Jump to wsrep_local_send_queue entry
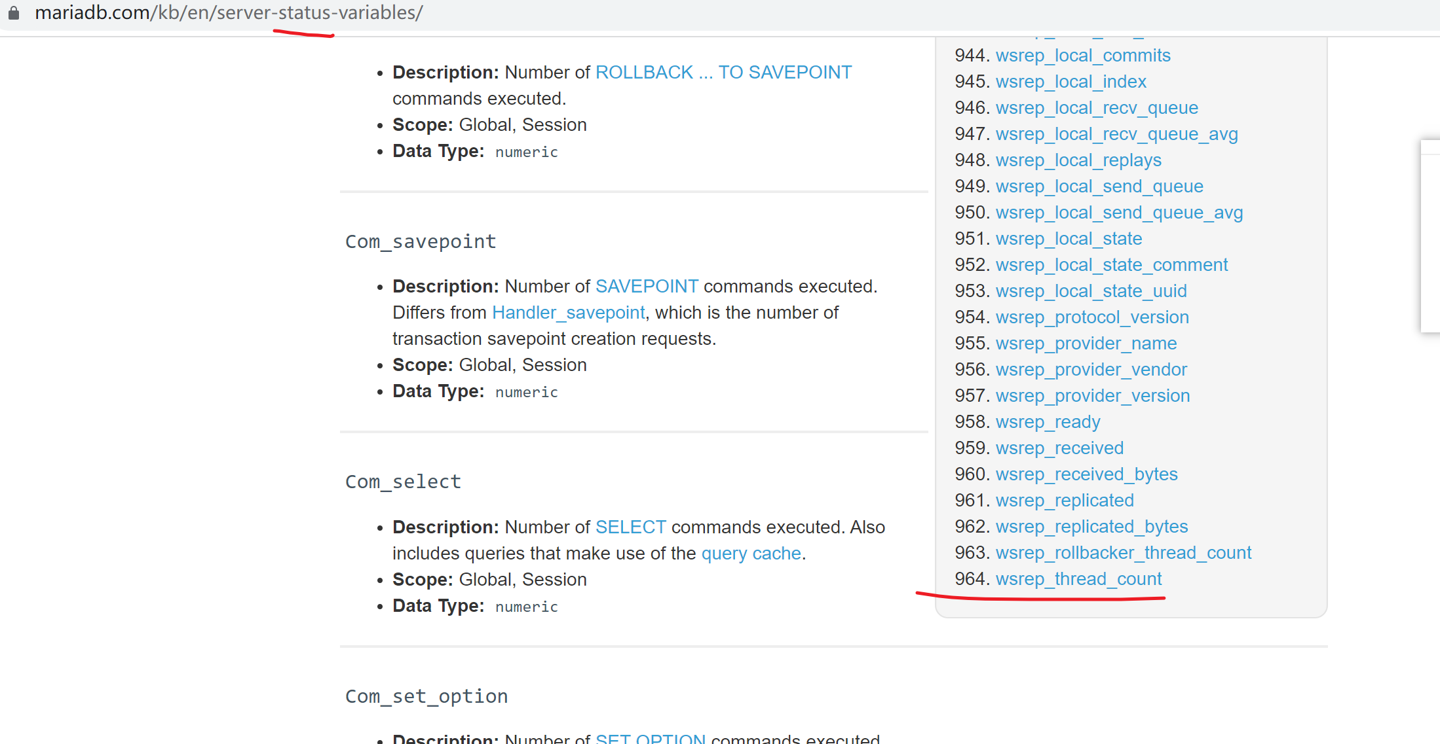Screen dimensions: 1440x744 tap(1099, 186)
